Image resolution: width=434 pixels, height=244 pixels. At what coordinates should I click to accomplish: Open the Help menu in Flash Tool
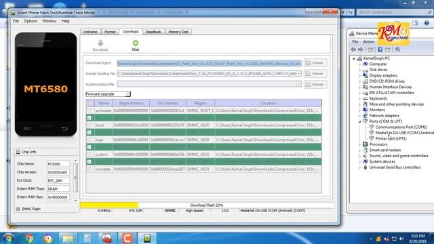pos(65,21)
